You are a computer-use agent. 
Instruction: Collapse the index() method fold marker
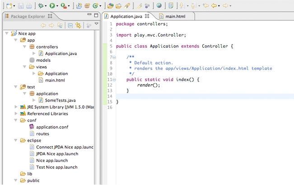pos(114,79)
